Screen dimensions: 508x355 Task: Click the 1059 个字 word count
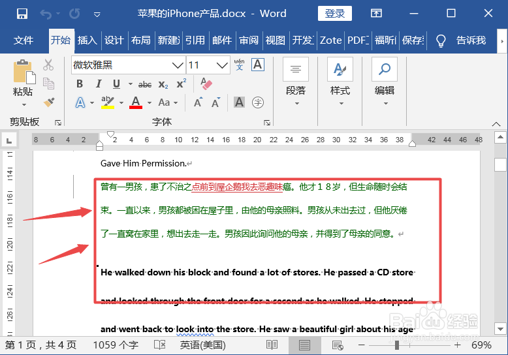point(116,345)
